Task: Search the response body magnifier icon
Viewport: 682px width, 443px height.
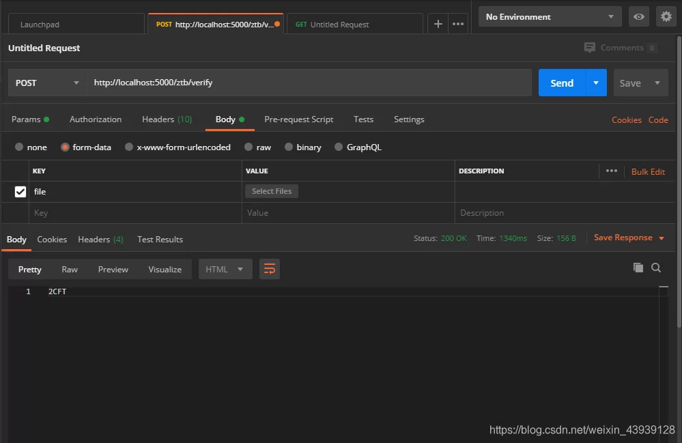Action: click(656, 268)
